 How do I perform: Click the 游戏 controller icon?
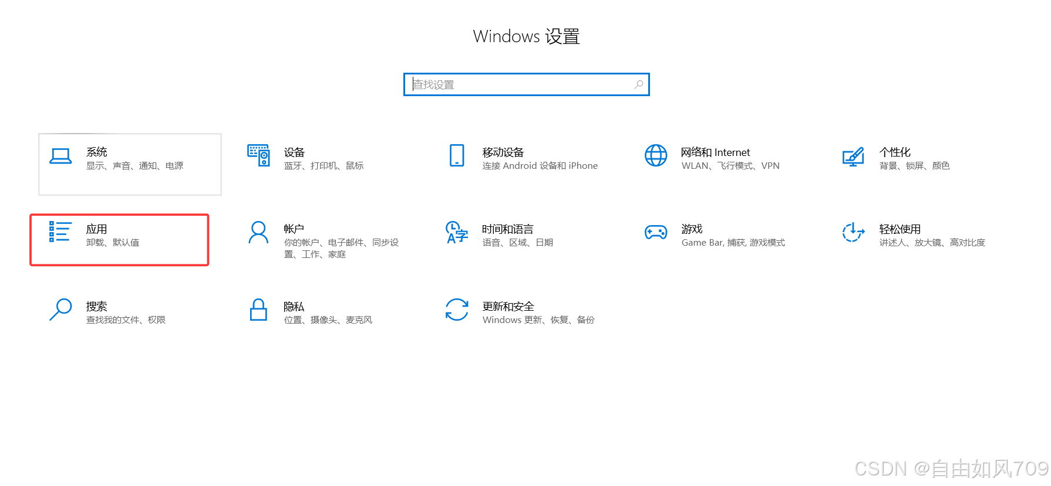tap(656, 232)
